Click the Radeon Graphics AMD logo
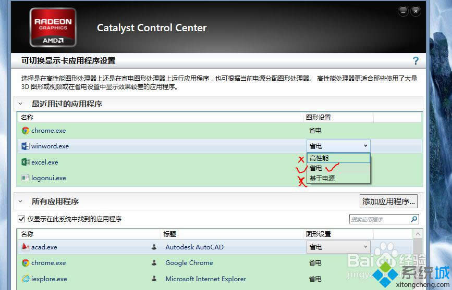 click(53, 28)
